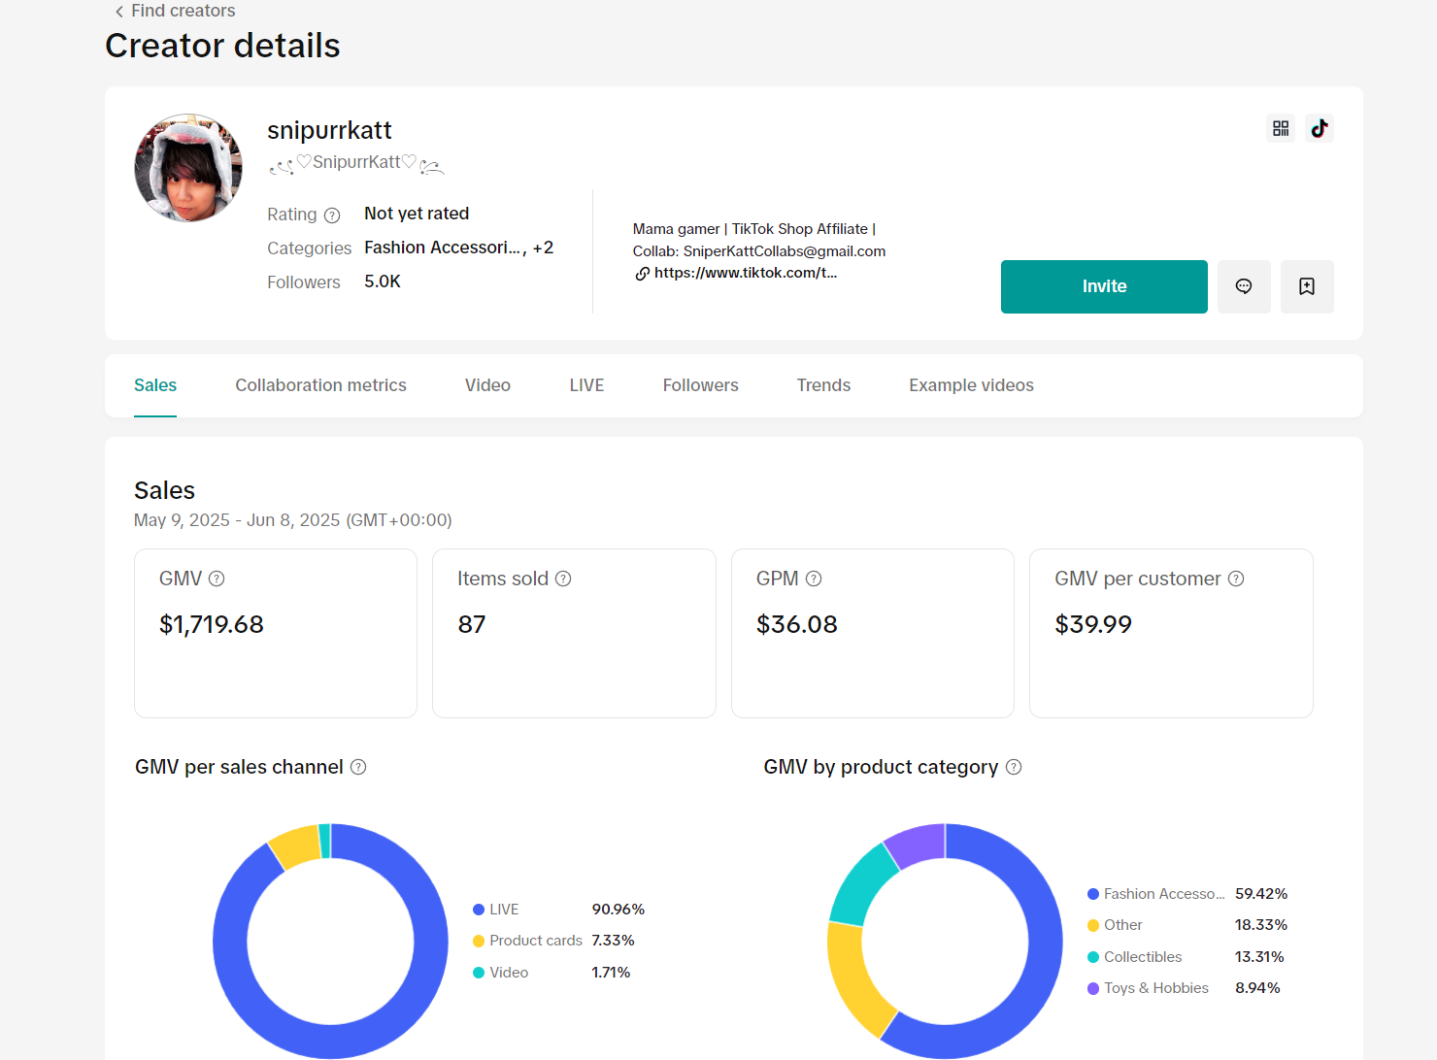
Task: Click GPM info icon
Action: [x=814, y=579]
